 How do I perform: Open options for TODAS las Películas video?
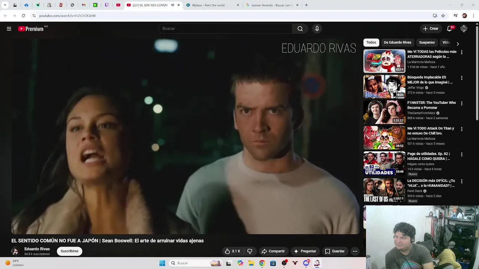click(x=462, y=53)
